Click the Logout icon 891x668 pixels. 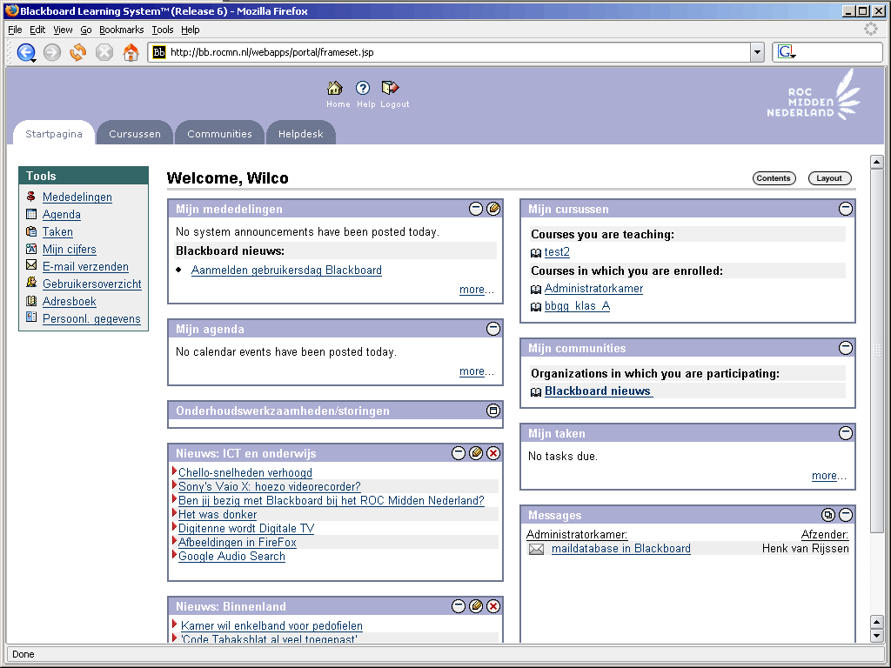(390, 88)
